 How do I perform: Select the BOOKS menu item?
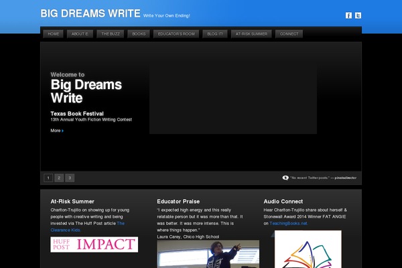pyautogui.click(x=139, y=34)
